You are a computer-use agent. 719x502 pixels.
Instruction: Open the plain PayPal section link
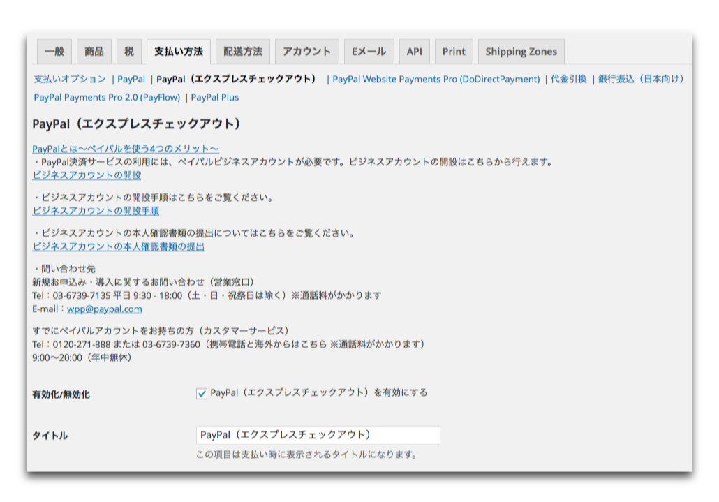131,79
